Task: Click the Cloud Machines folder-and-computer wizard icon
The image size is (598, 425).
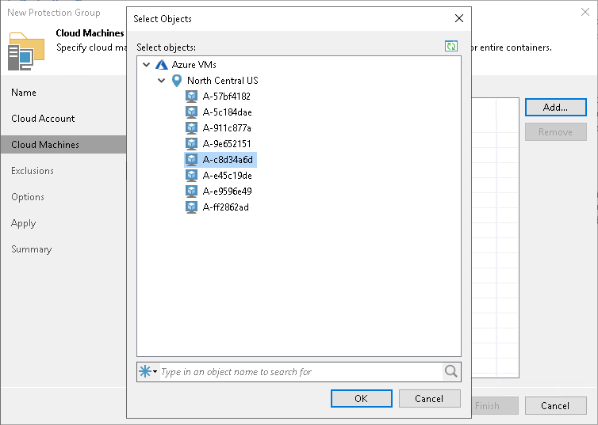Action: (26, 51)
